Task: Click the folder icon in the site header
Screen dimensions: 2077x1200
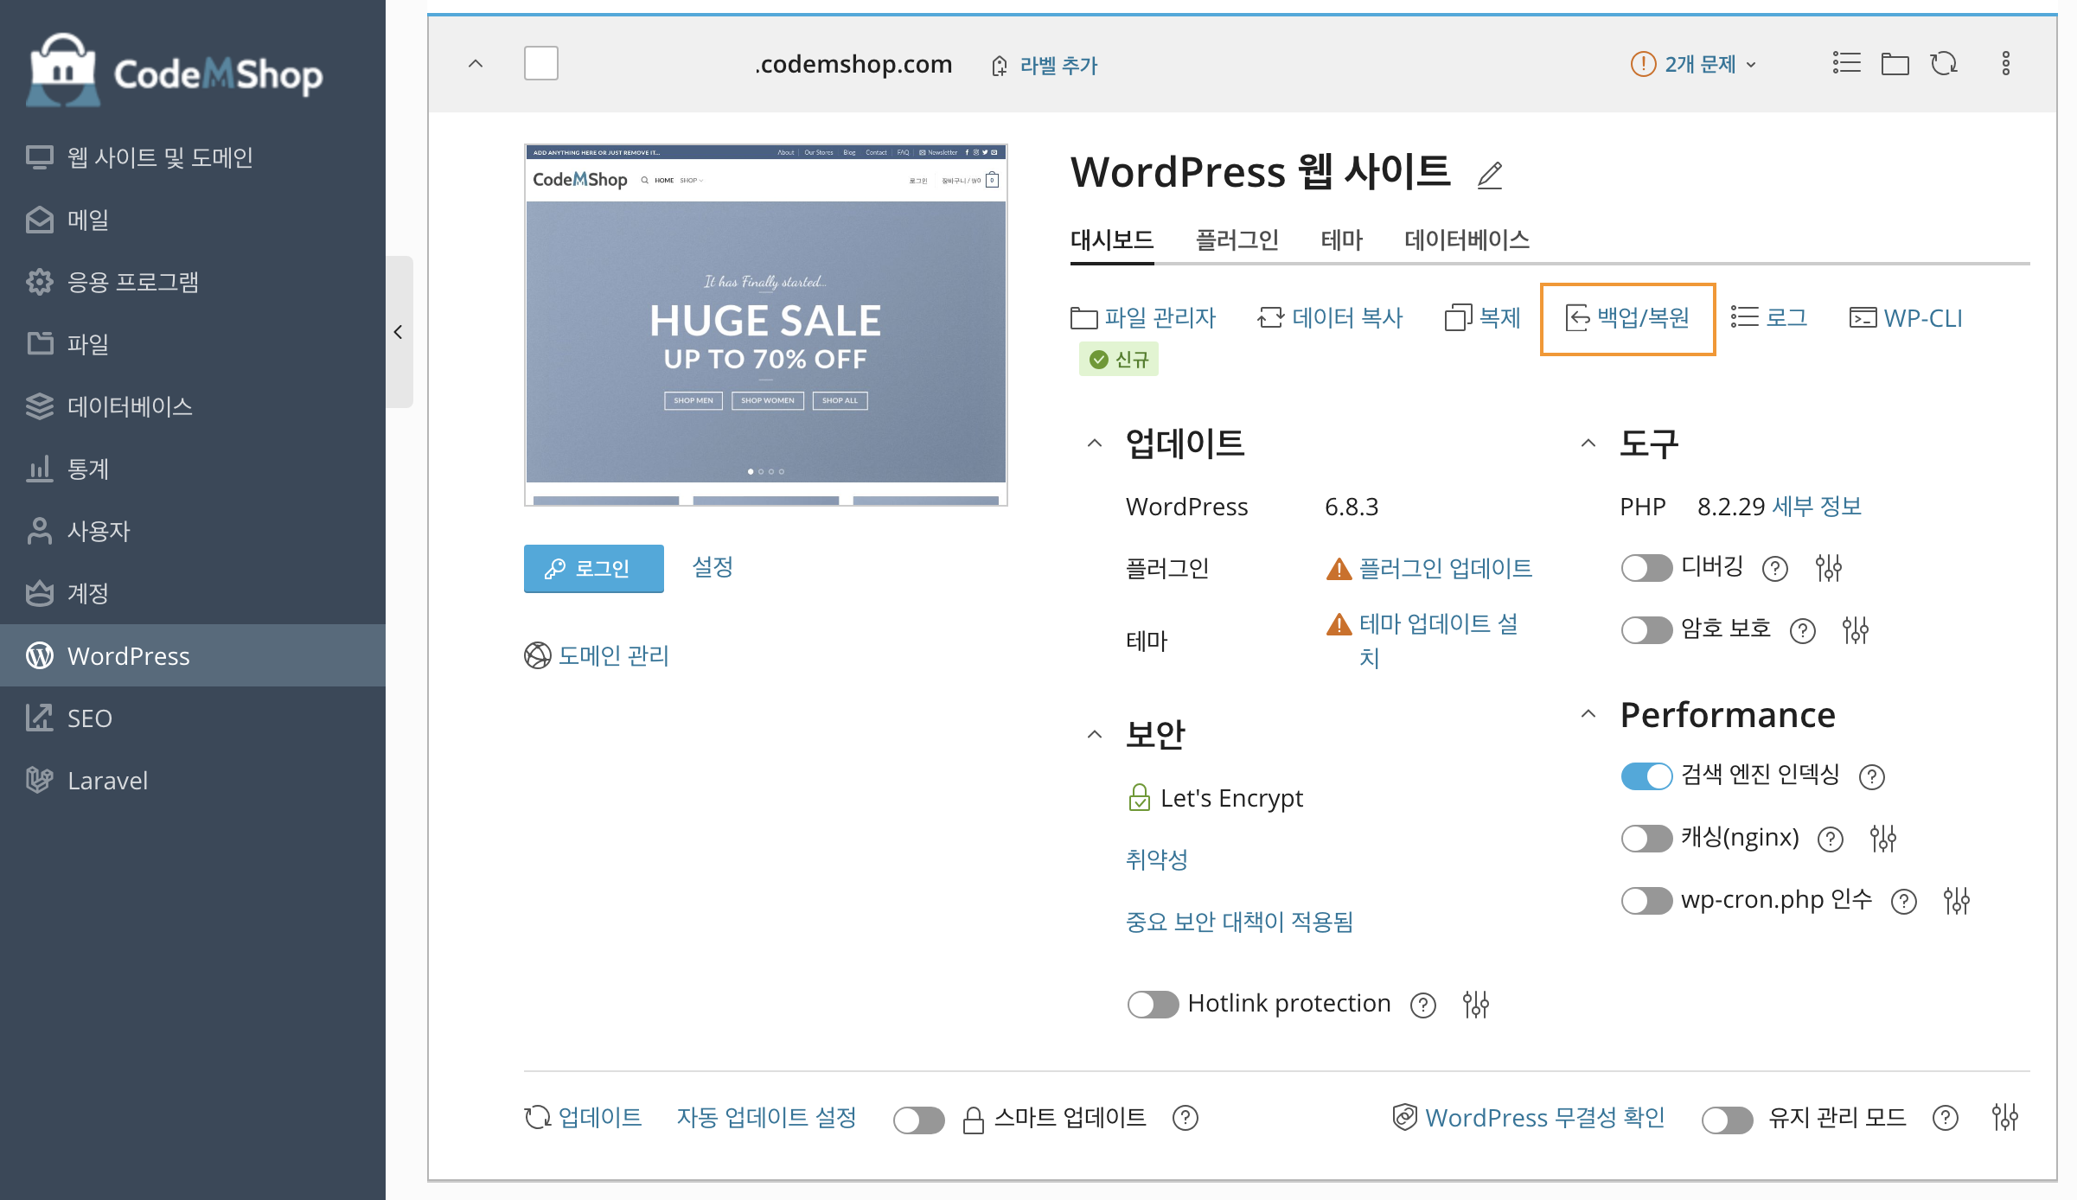Action: coord(1895,64)
